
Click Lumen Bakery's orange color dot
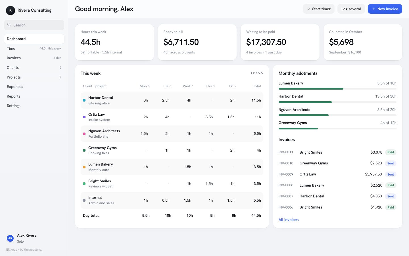[x=84, y=167]
